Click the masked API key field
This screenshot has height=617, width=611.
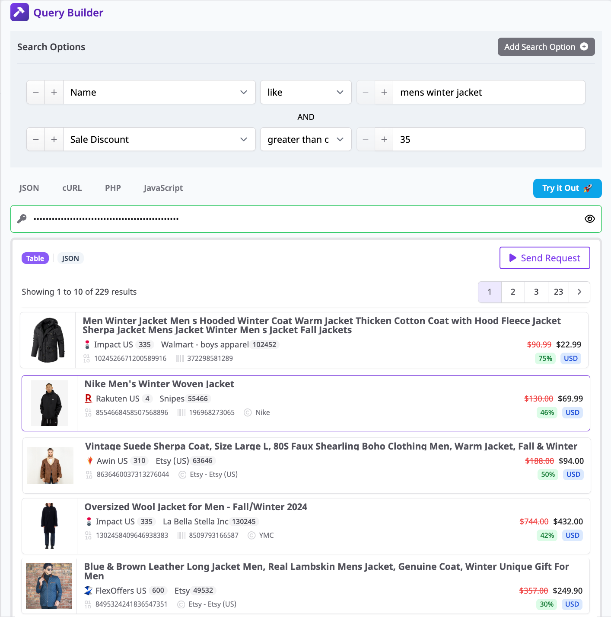click(x=306, y=219)
